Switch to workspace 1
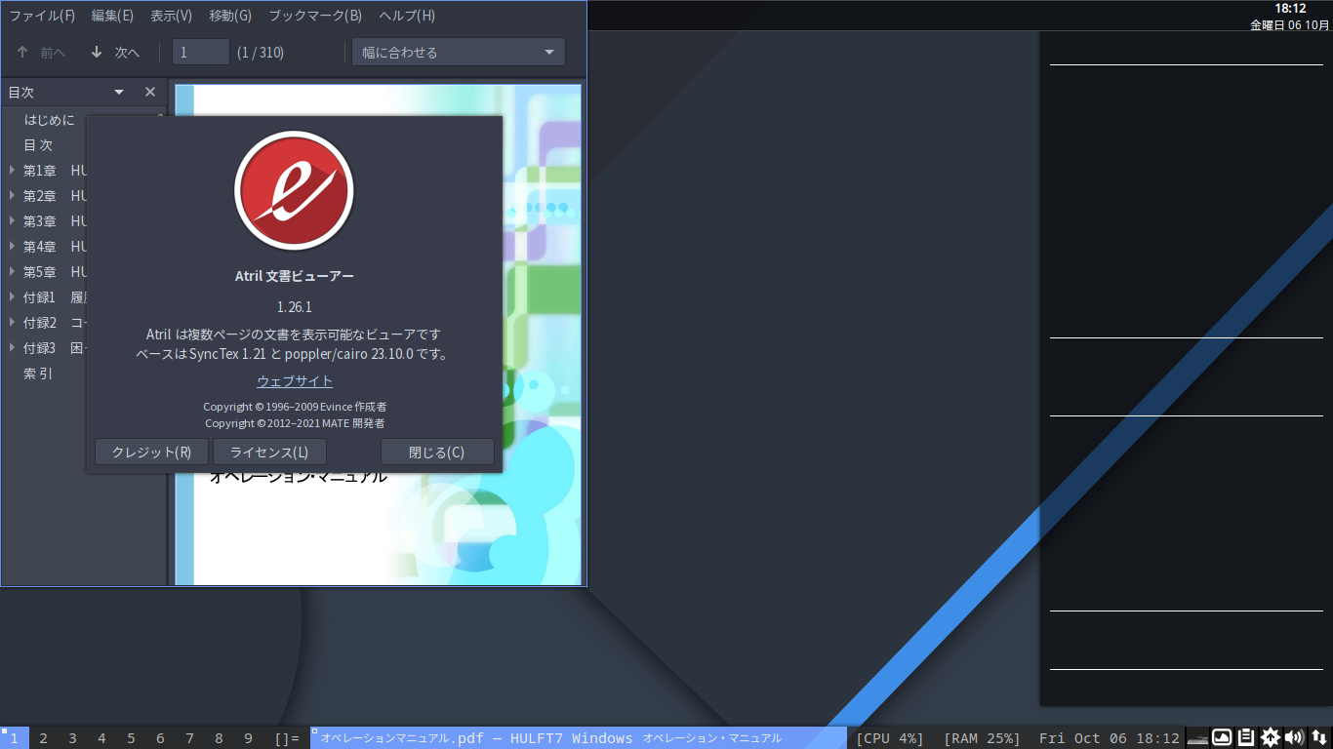The height and width of the screenshot is (749, 1333). coord(14,738)
